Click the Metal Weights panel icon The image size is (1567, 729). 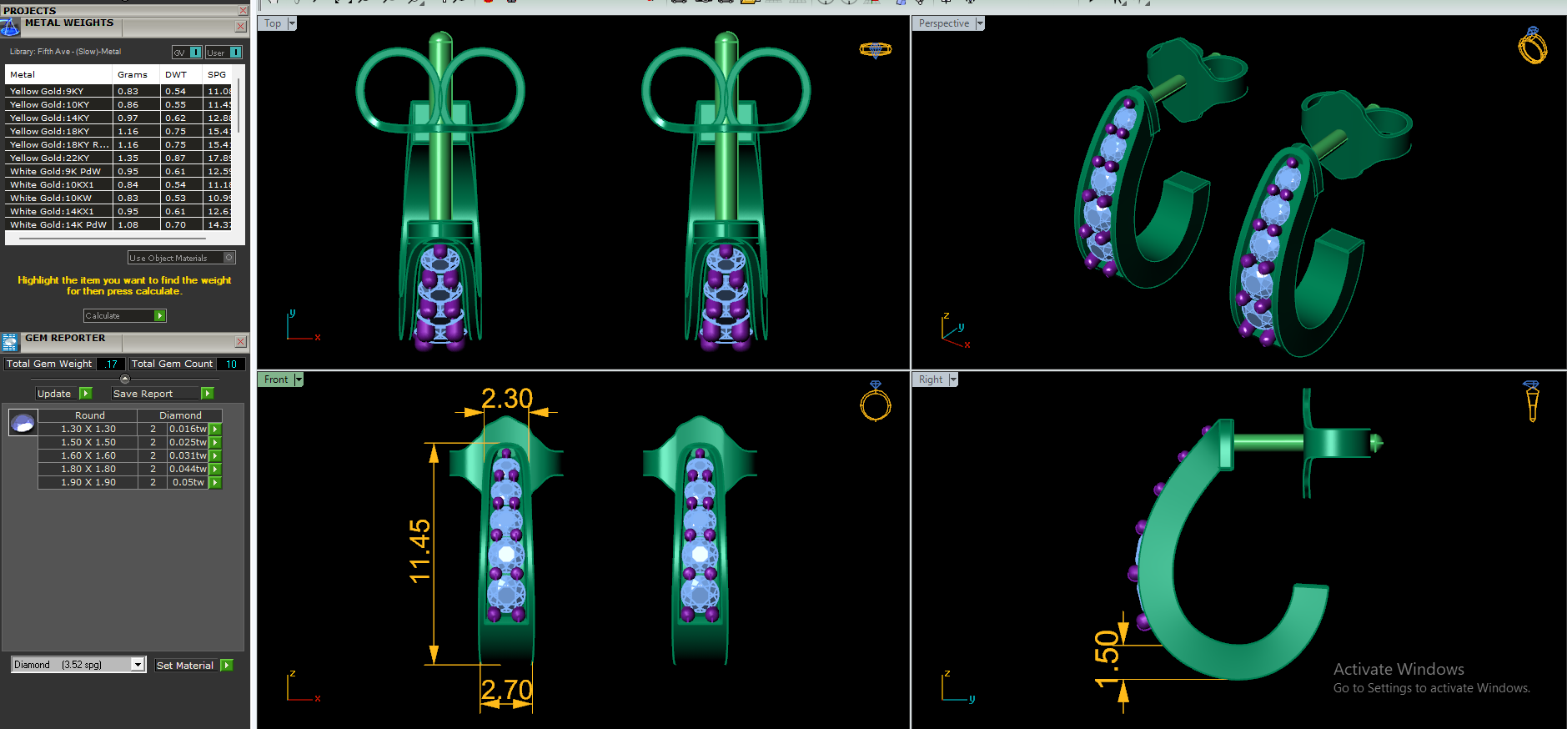coord(10,27)
